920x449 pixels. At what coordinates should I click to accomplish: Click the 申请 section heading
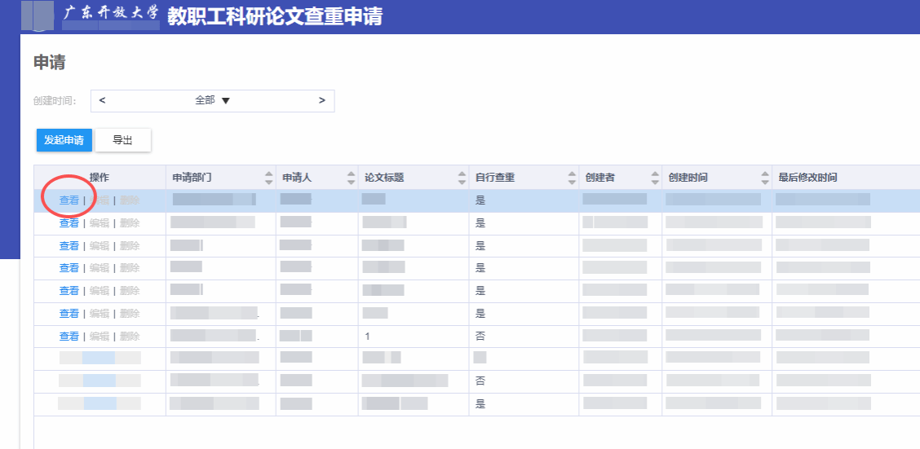(49, 63)
